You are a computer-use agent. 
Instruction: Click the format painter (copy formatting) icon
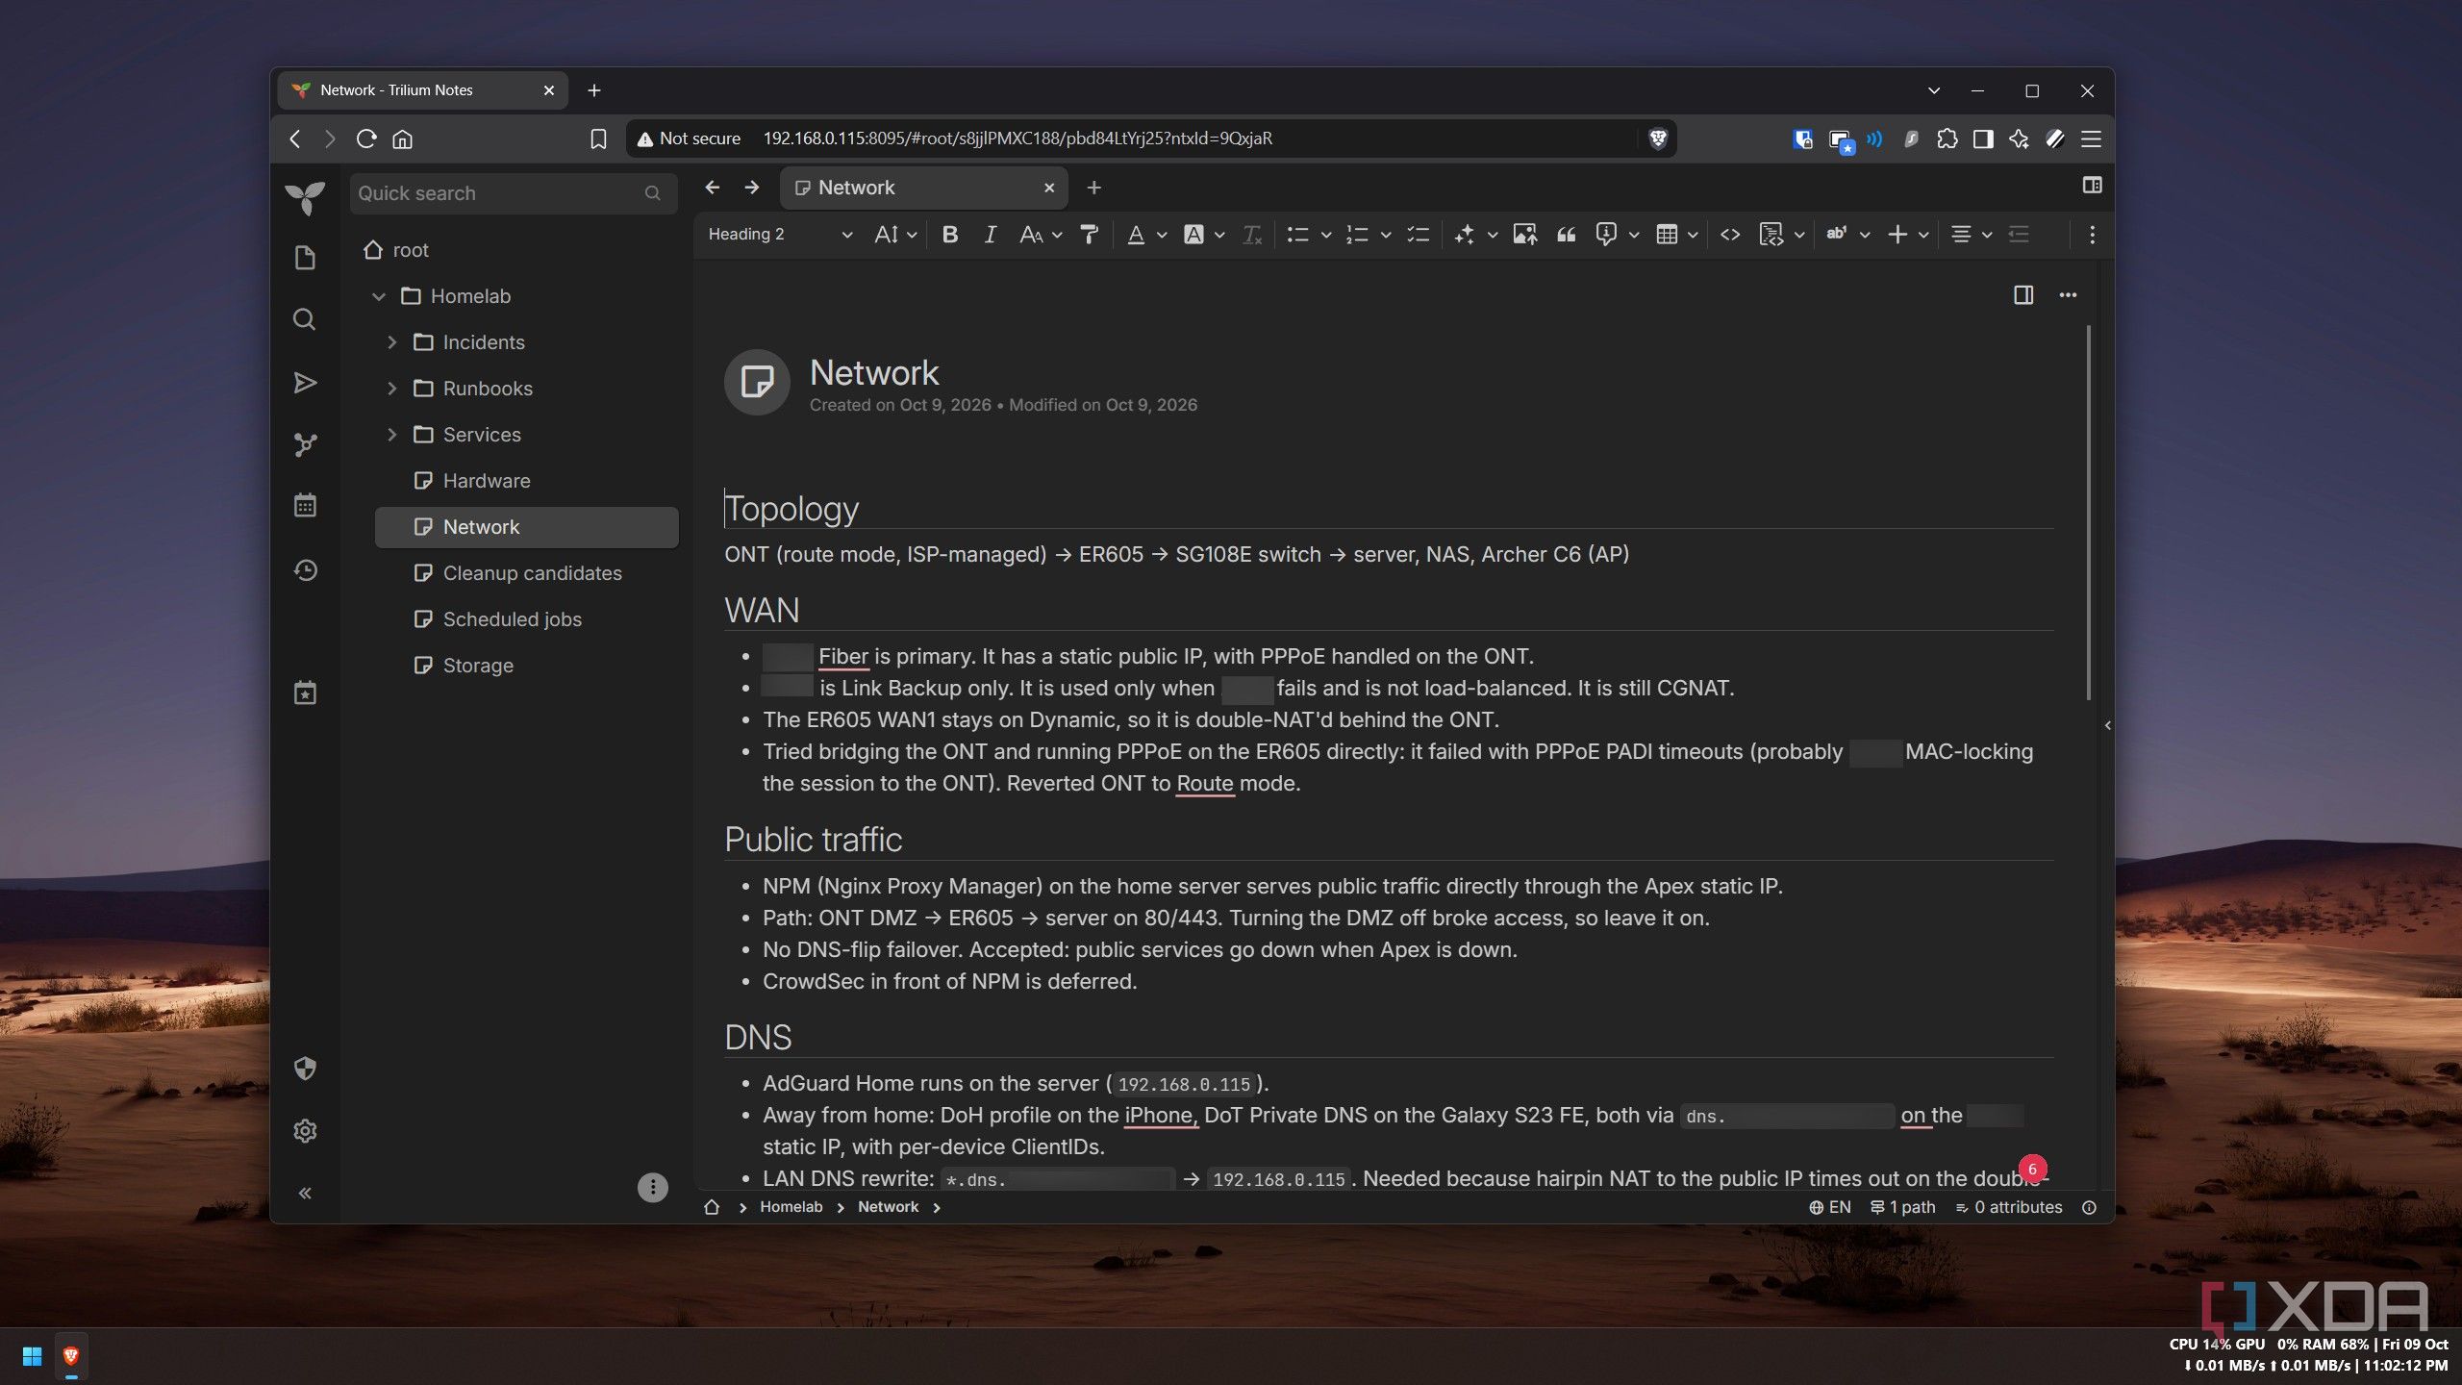click(1089, 235)
